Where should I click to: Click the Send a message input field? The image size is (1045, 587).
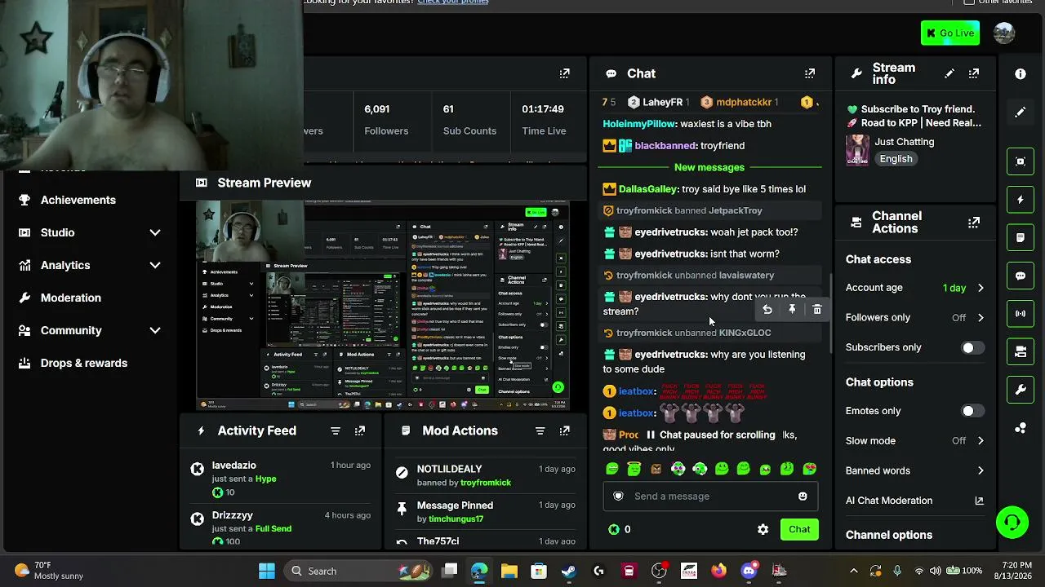(x=710, y=497)
